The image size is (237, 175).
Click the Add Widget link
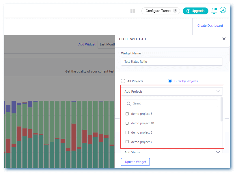tap(87, 44)
